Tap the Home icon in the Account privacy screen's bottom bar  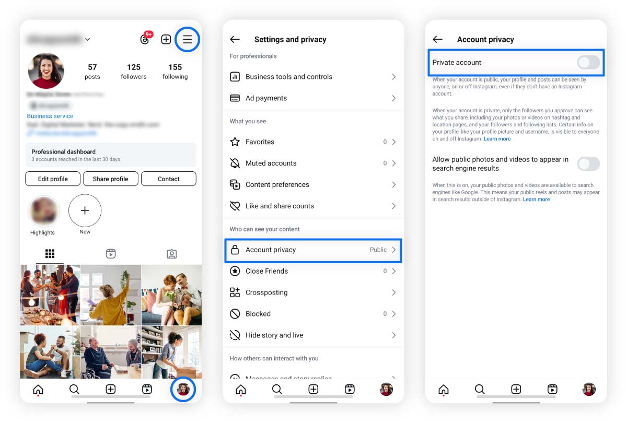pyautogui.click(x=444, y=389)
